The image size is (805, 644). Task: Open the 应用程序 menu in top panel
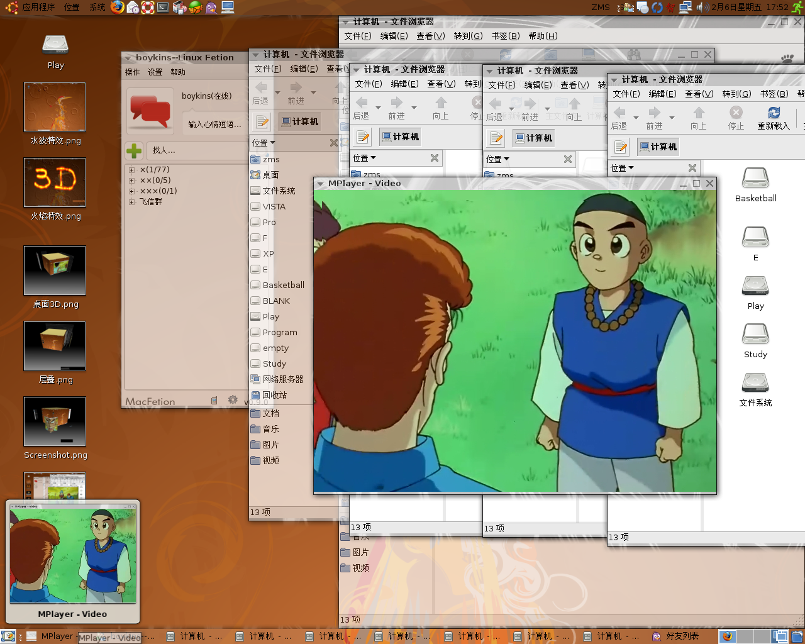coord(38,7)
